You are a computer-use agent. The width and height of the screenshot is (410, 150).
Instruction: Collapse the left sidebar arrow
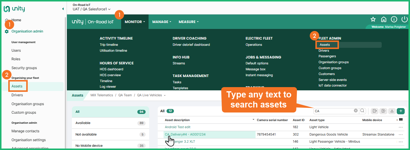[x=63, y=9]
